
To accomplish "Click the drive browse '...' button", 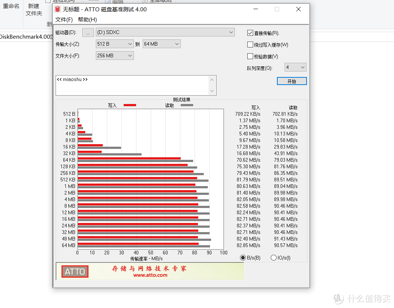I will tap(88, 32).
